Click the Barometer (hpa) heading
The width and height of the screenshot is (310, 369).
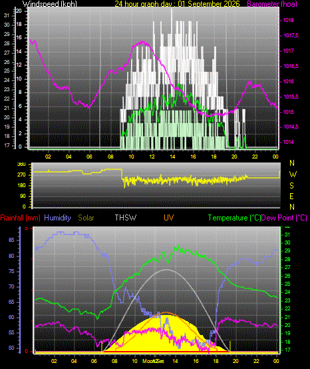(272, 4)
